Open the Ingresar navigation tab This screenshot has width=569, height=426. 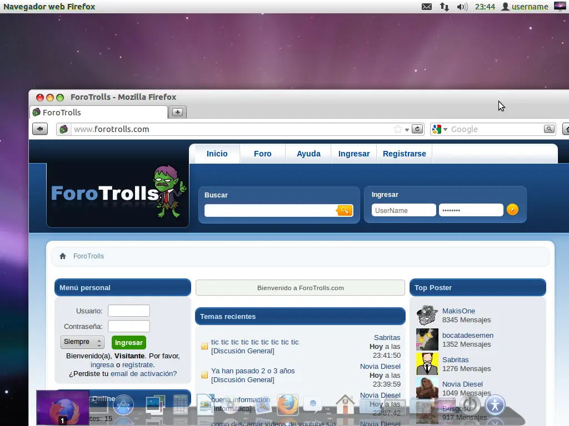[x=354, y=154]
